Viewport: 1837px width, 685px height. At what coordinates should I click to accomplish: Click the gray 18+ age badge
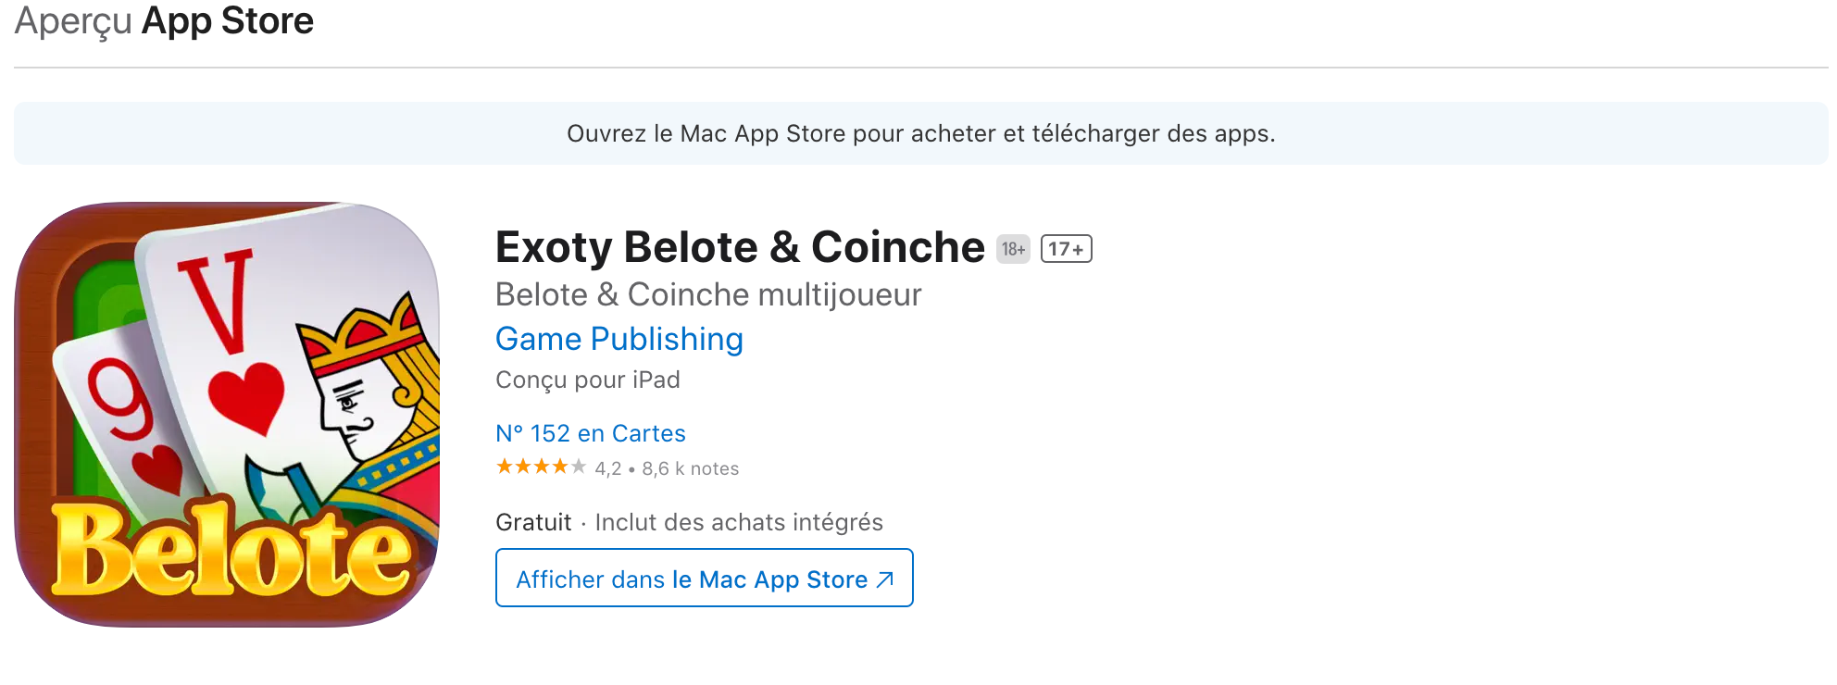pos(1013,249)
